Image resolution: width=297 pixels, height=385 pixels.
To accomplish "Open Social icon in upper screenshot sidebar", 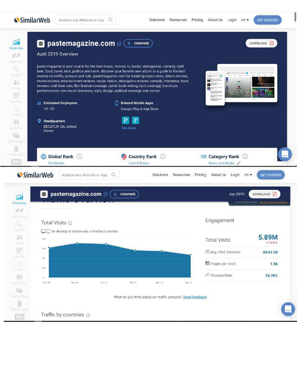I will [16, 82].
